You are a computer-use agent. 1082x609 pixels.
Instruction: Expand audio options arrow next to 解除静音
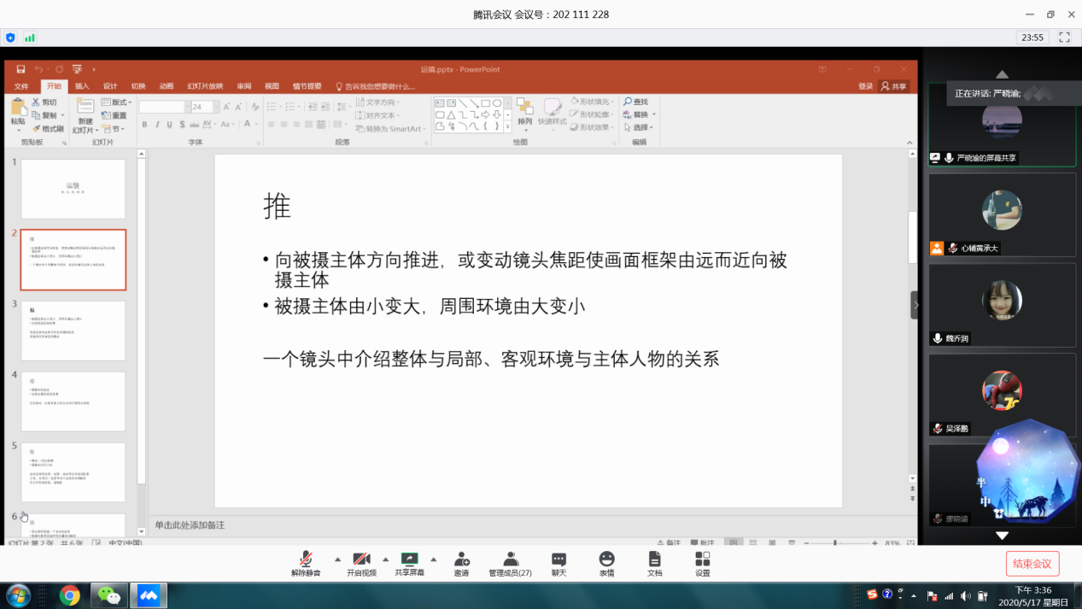click(337, 559)
